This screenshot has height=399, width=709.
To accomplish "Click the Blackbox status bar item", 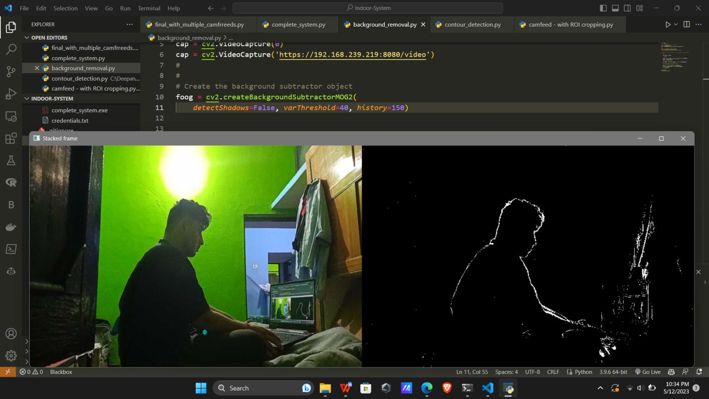I will pos(61,372).
